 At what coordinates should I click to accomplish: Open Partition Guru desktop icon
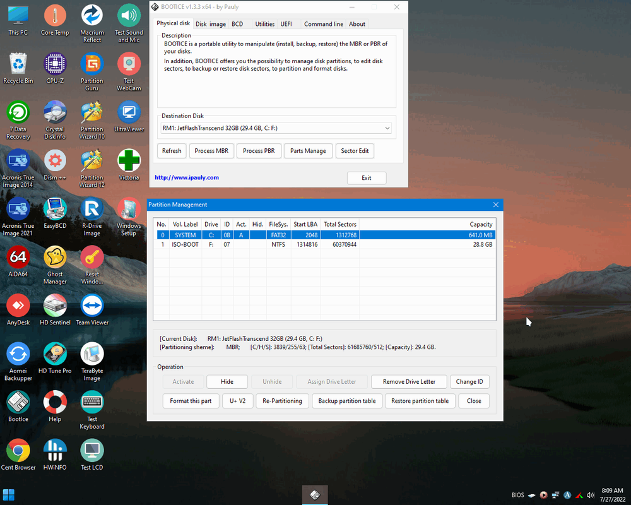point(91,72)
